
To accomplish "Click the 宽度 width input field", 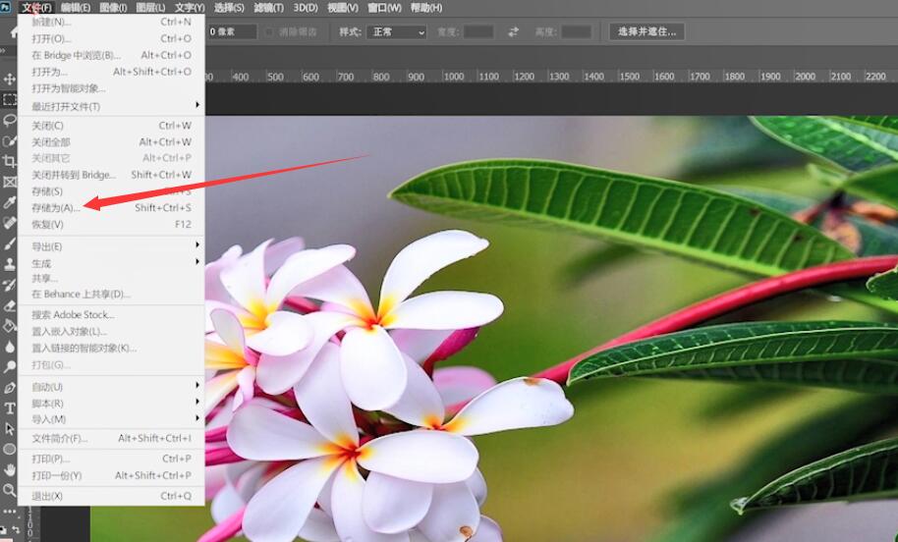I will point(478,32).
